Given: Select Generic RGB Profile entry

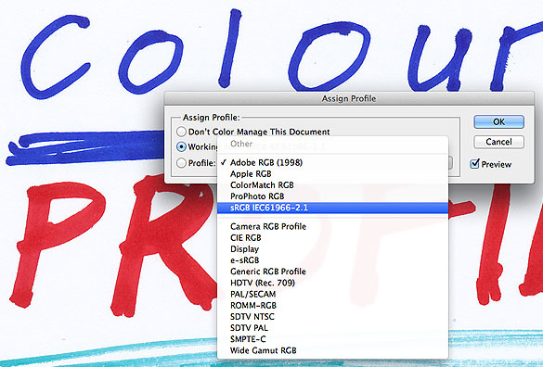Looking at the screenshot, I should point(332,272).
